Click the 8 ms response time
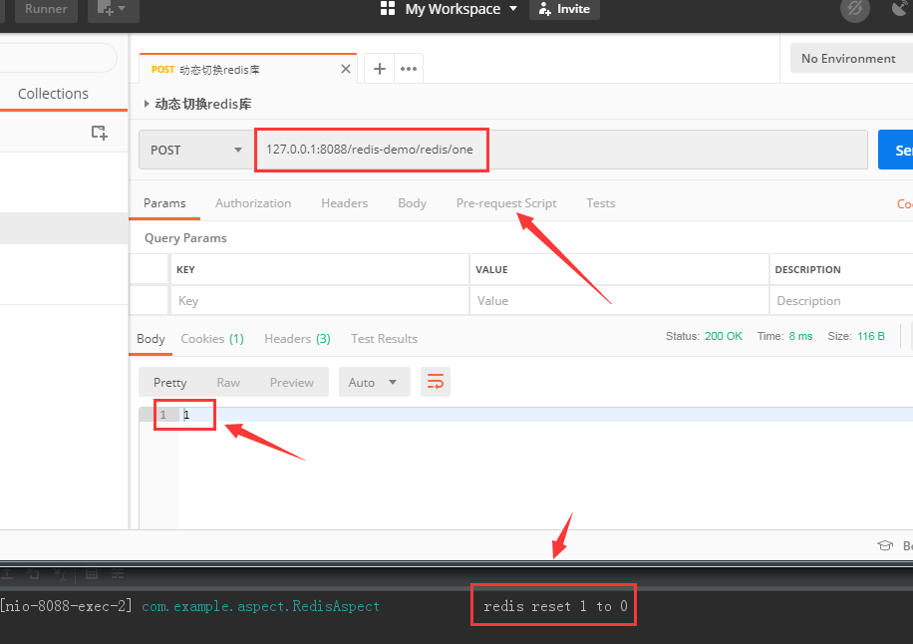Image resolution: width=913 pixels, height=644 pixels. coord(800,337)
